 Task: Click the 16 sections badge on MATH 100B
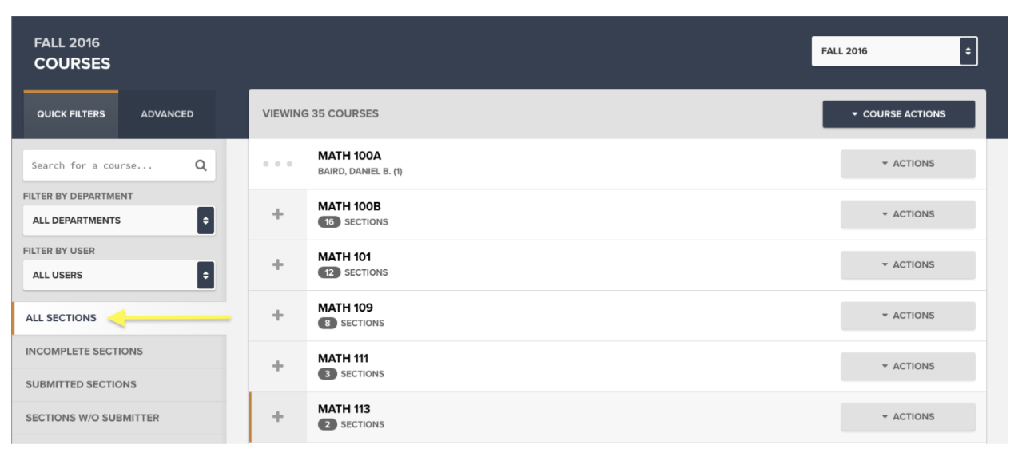(x=329, y=222)
